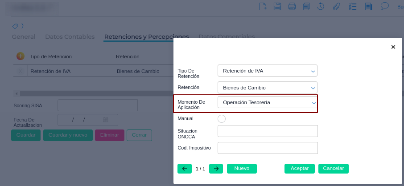Click the Cod. Impositivo text field
The width and height of the screenshot is (404, 186).
point(268,148)
